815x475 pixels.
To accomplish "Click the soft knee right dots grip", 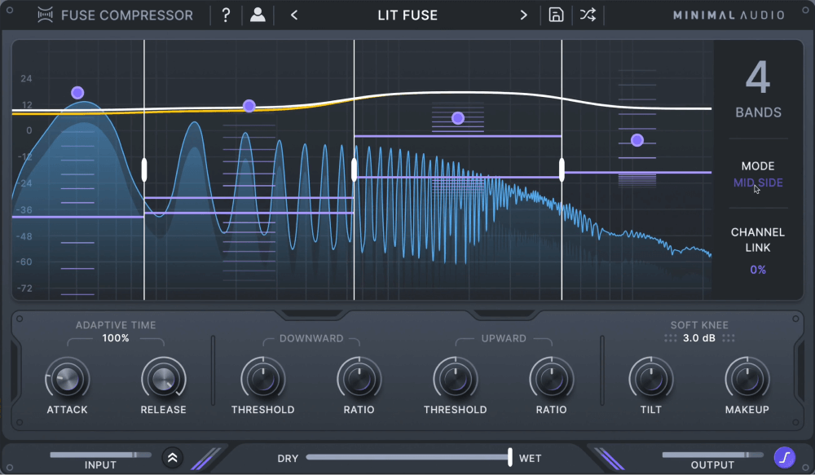I will (728, 338).
